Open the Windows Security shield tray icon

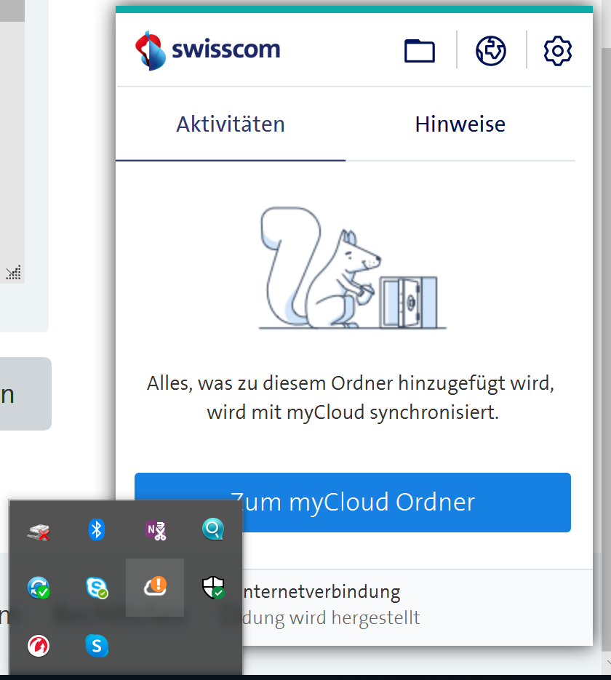[213, 588]
